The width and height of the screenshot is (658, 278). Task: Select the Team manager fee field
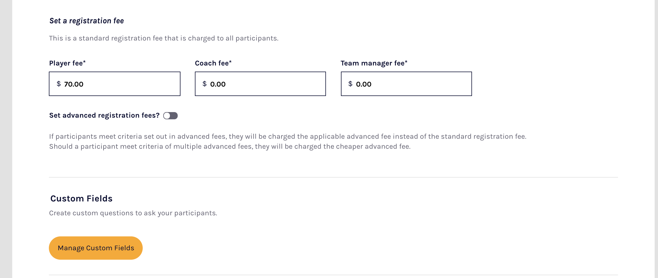[x=414, y=84]
